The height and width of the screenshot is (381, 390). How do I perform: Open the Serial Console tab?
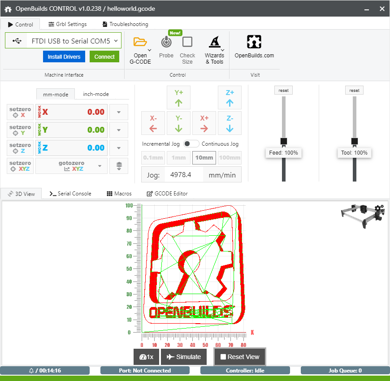click(70, 194)
